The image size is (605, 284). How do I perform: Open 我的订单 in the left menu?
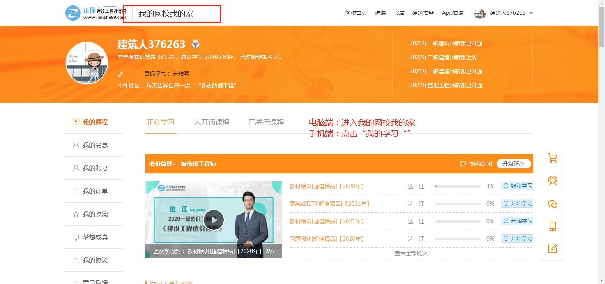(95, 191)
